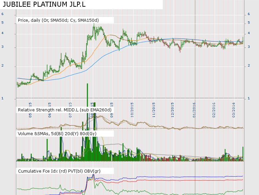
Task: Click the left price axis value 3
Action: (x=2, y=47)
